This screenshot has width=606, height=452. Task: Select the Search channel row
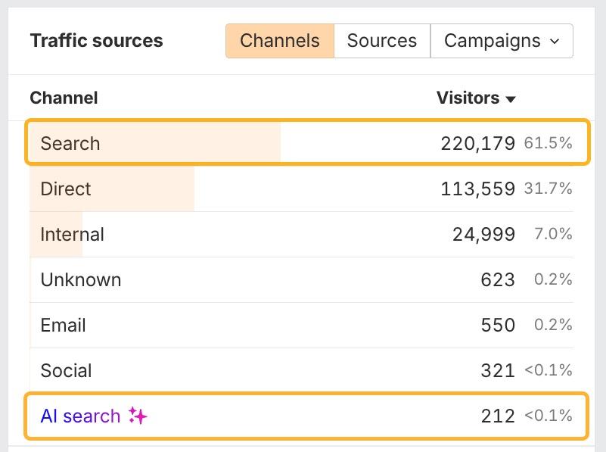pos(70,143)
